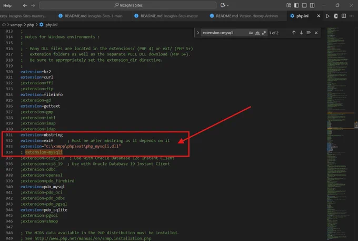This screenshot has width=358, height=241.
Task: Minimize the VS Code window
Action: coord(324,5)
